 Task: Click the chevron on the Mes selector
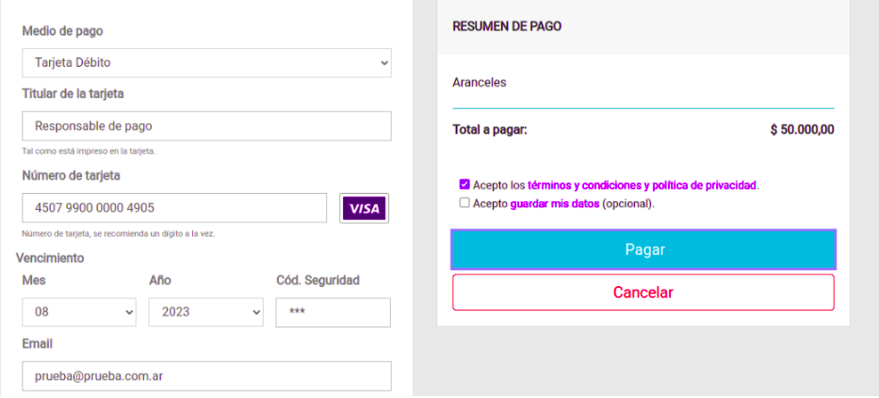click(129, 312)
